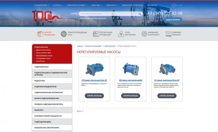Screen dimensions: 218x132
Task: Click the Задать вопрос button
Action: point(173,20)
